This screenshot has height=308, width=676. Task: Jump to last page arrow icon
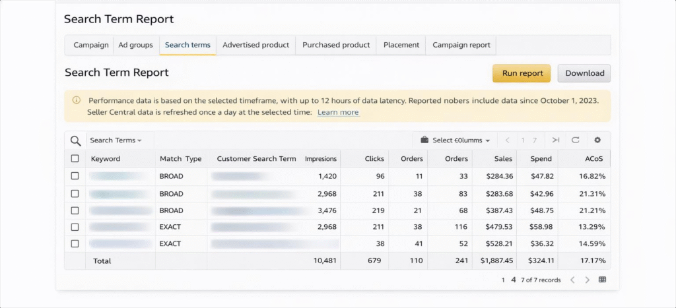(x=556, y=140)
